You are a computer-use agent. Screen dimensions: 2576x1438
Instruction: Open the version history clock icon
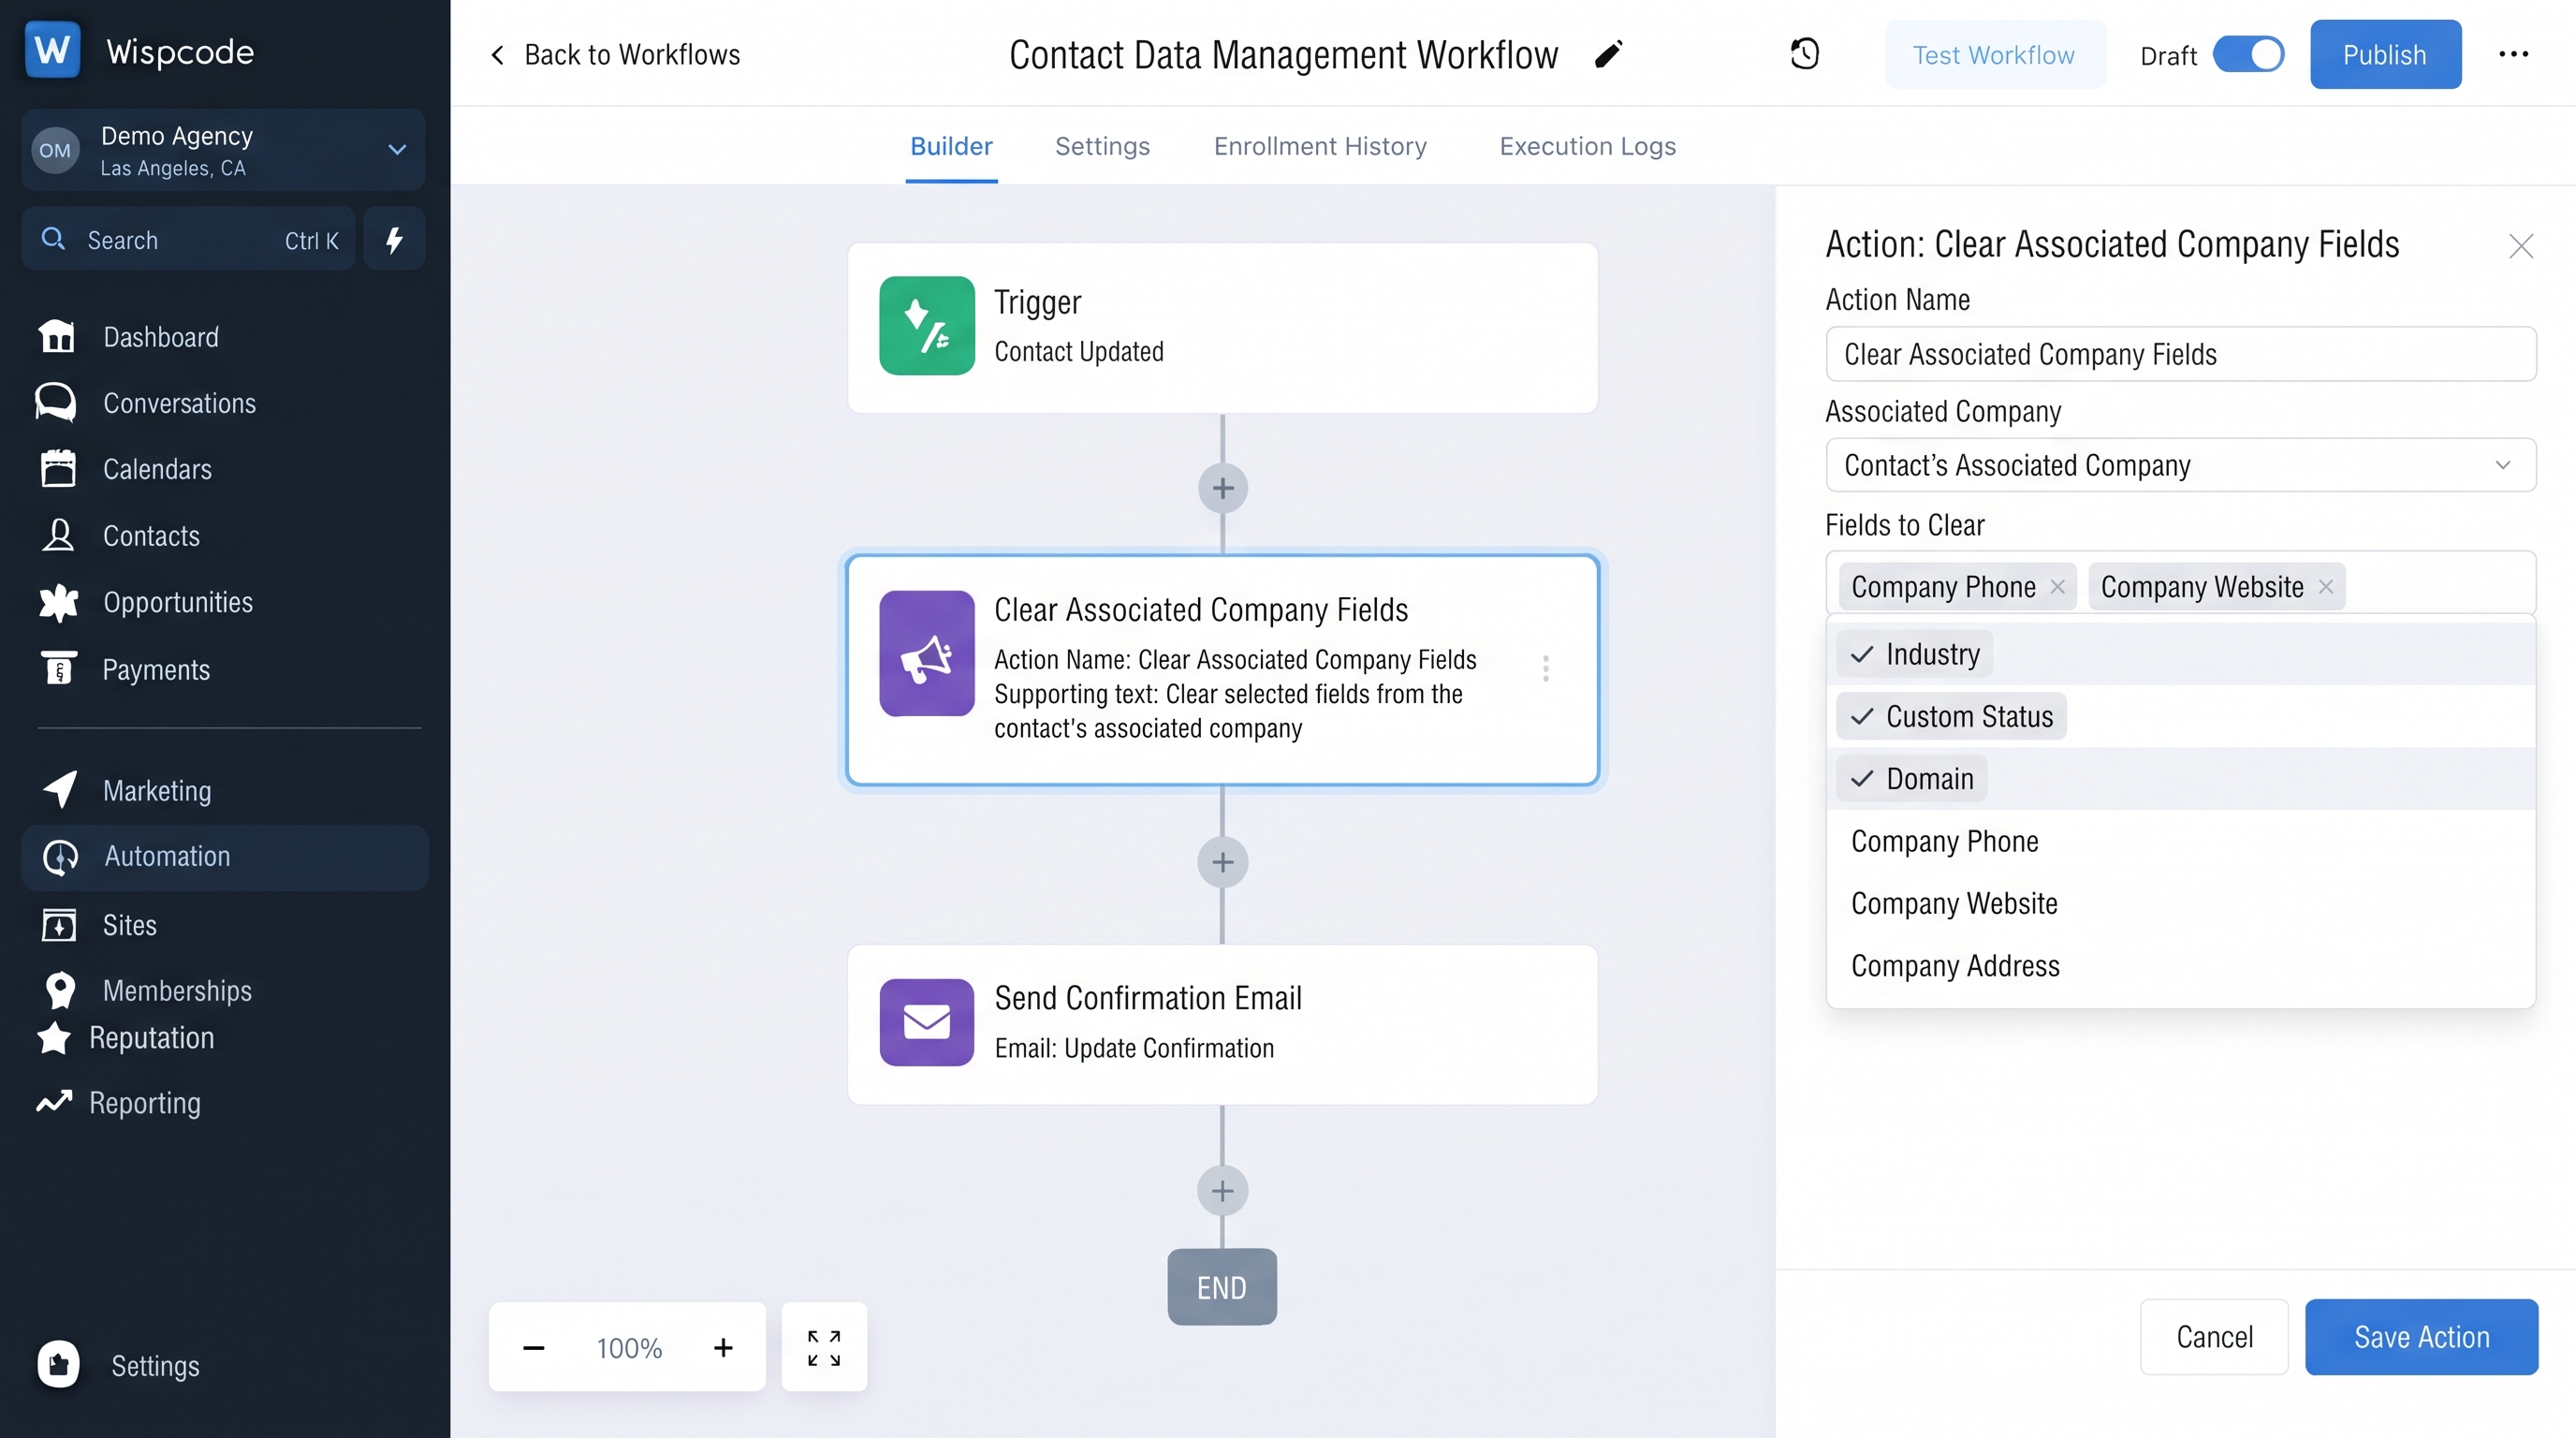click(x=1805, y=54)
